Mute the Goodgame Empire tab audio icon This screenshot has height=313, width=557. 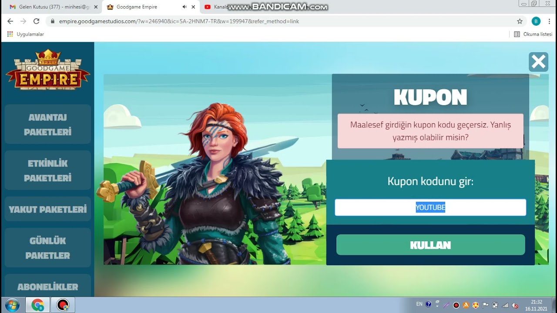pos(185,7)
